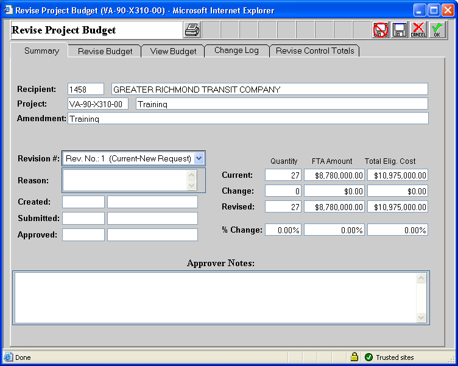Viewport: 458px width, 366px height.
Task: Click the second Submitted field
Action: (x=152, y=218)
